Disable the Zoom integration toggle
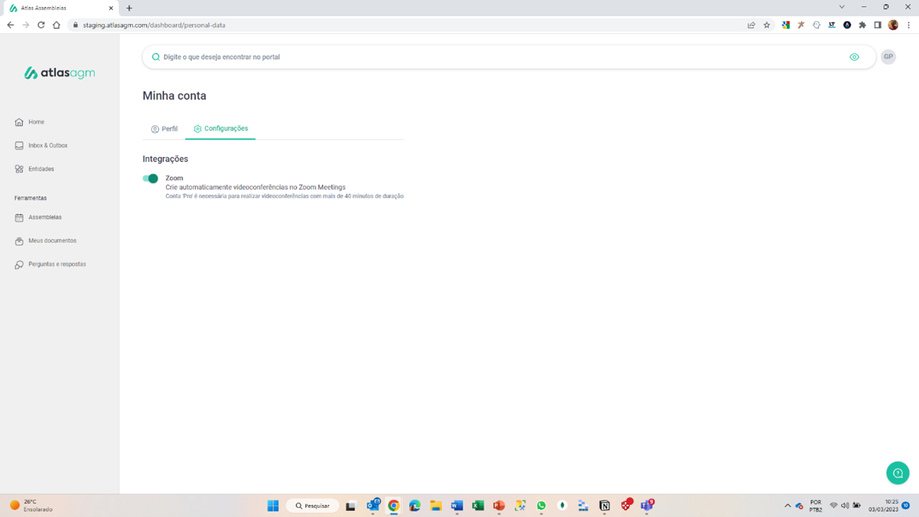The height and width of the screenshot is (517, 919). click(150, 178)
